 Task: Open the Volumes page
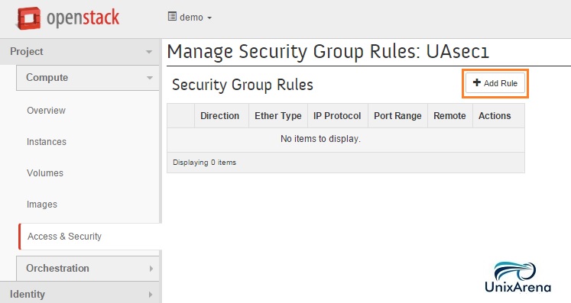[45, 173]
